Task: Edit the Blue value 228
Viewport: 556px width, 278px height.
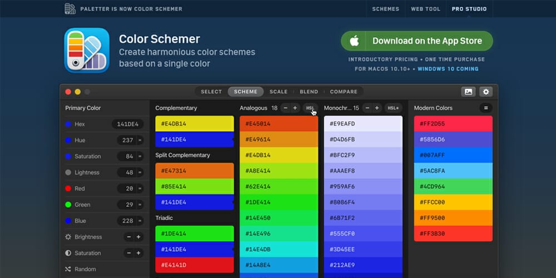Action: tap(128, 221)
